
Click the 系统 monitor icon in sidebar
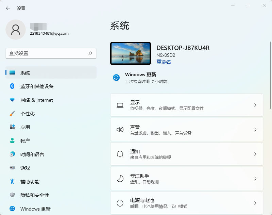[12, 72]
